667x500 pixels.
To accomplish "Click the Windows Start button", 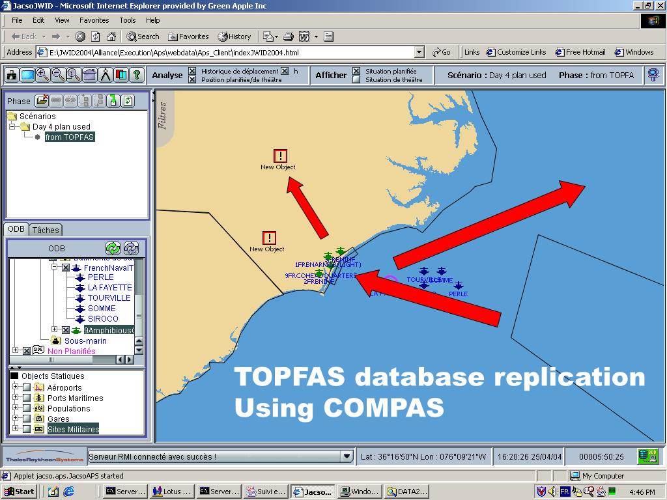I will pos(19,492).
